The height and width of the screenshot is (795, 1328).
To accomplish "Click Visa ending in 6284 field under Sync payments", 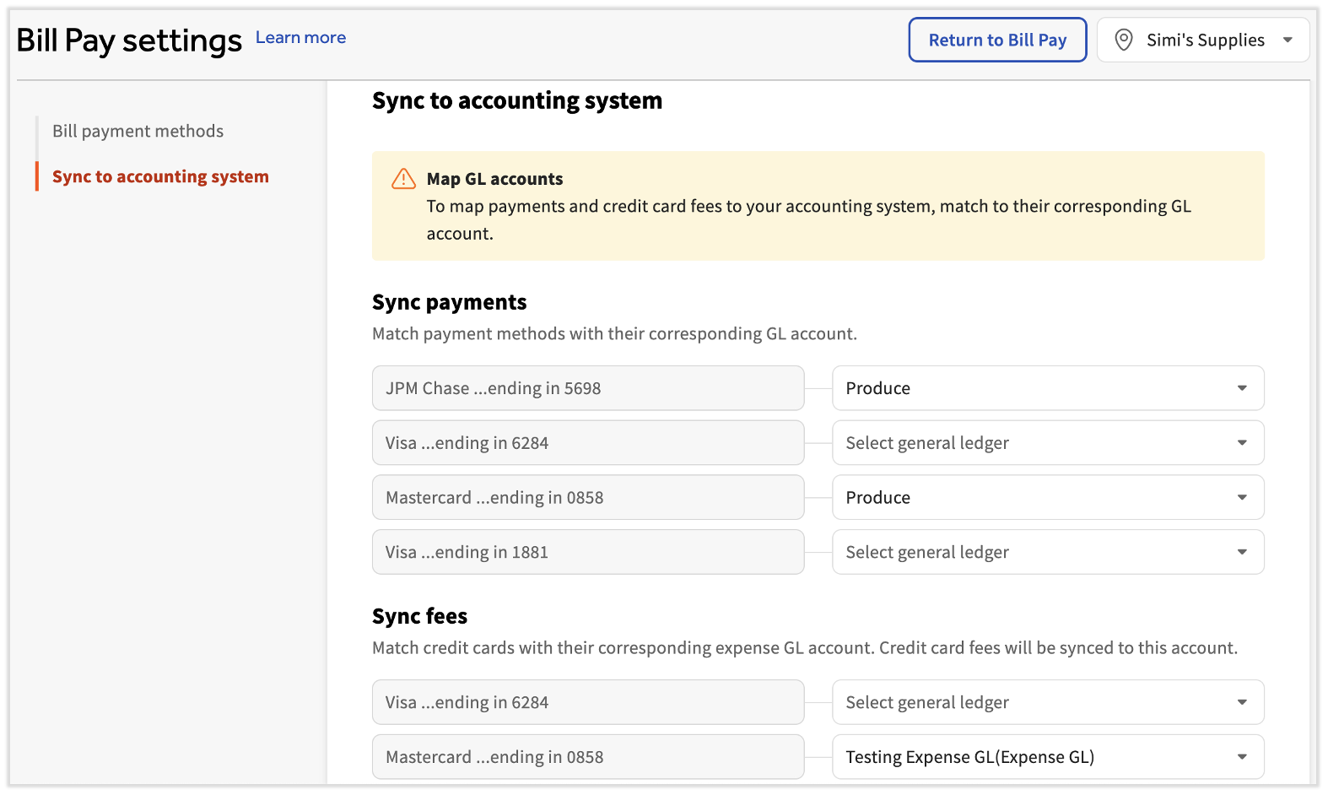I will point(587,443).
